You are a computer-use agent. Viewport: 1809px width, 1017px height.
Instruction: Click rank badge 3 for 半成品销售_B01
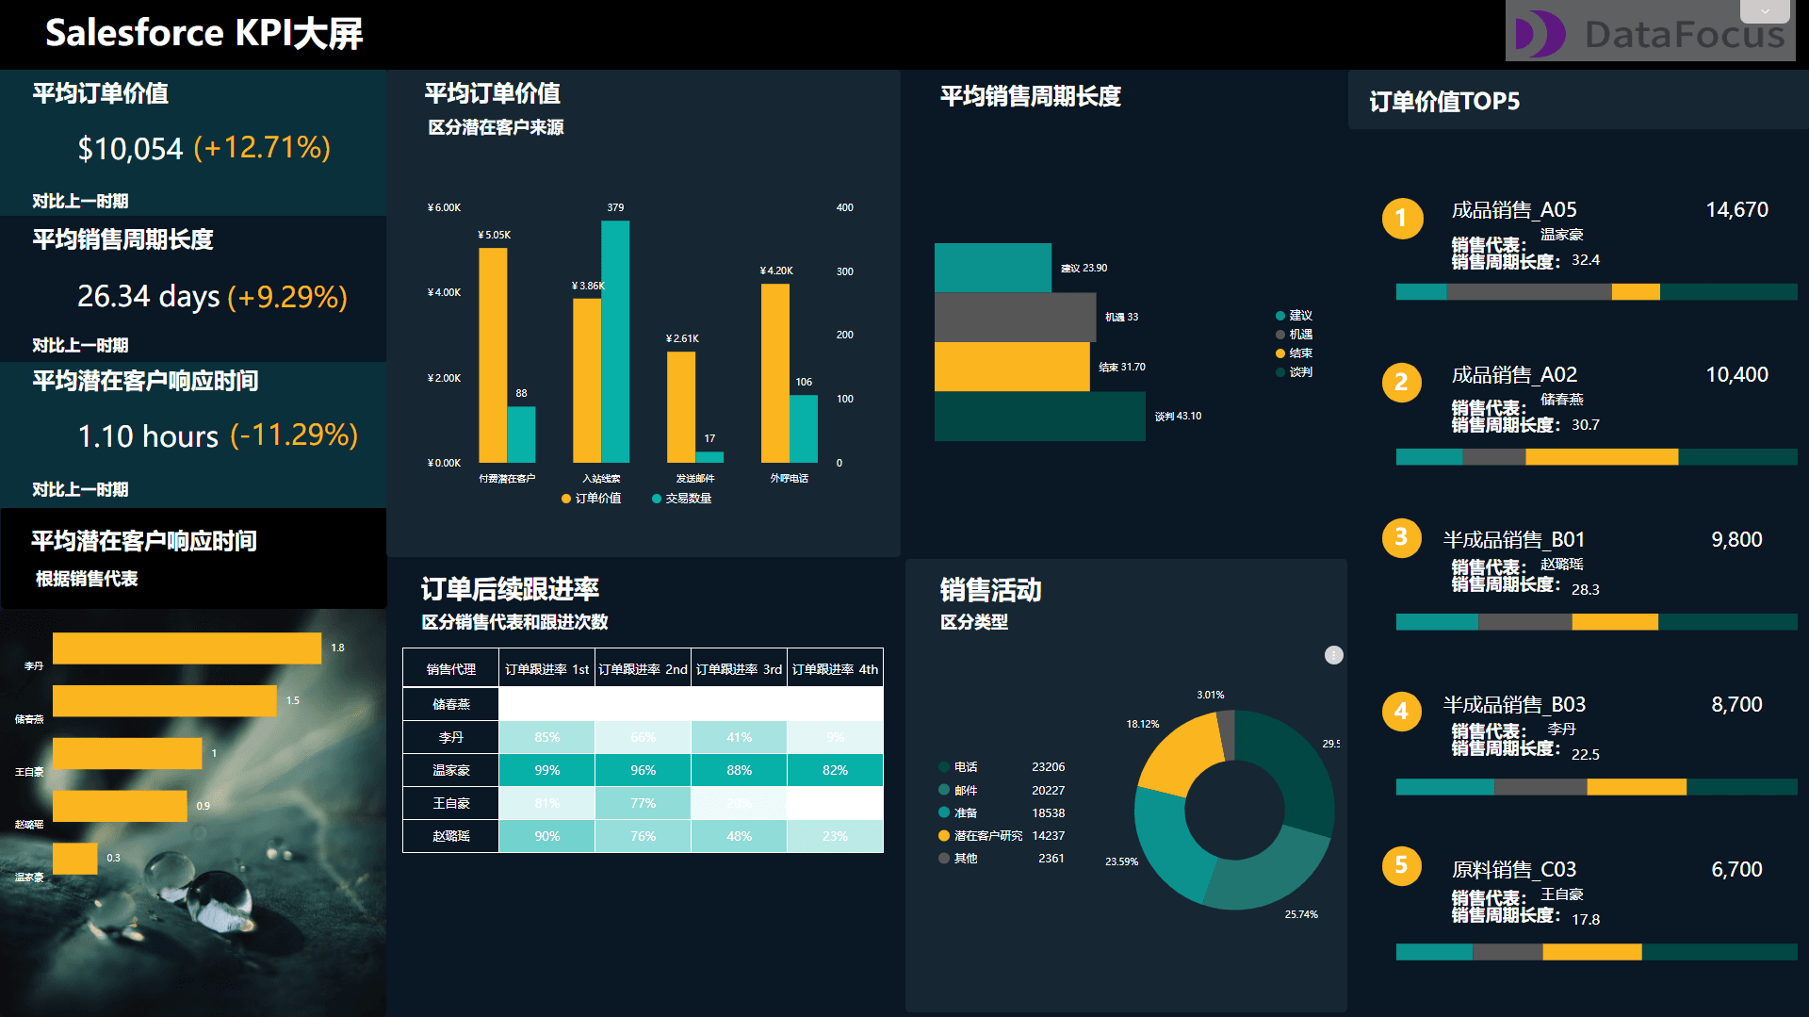pos(1402,538)
